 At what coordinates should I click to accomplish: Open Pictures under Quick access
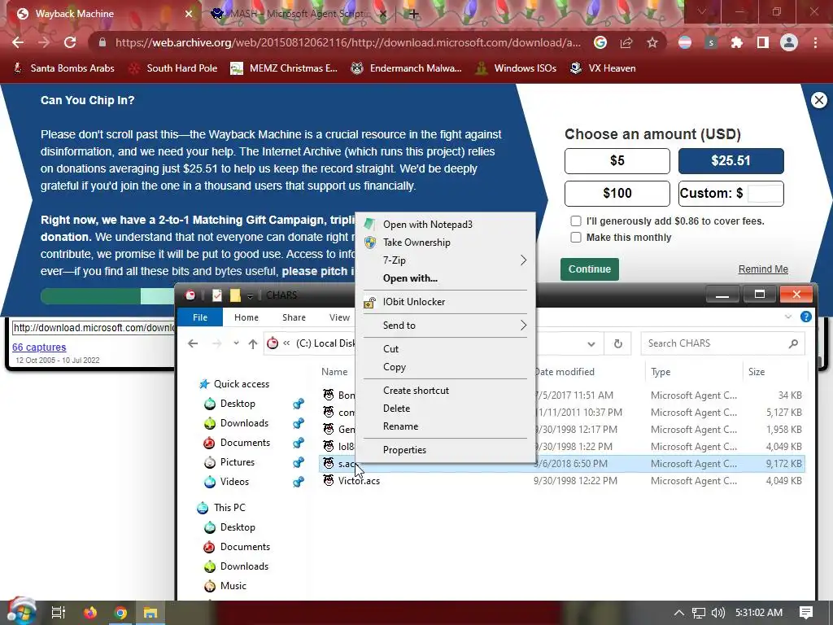[237, 462]
